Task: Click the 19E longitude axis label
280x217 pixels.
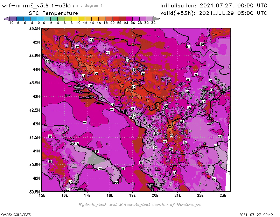Action: click(x=132, y=195)
